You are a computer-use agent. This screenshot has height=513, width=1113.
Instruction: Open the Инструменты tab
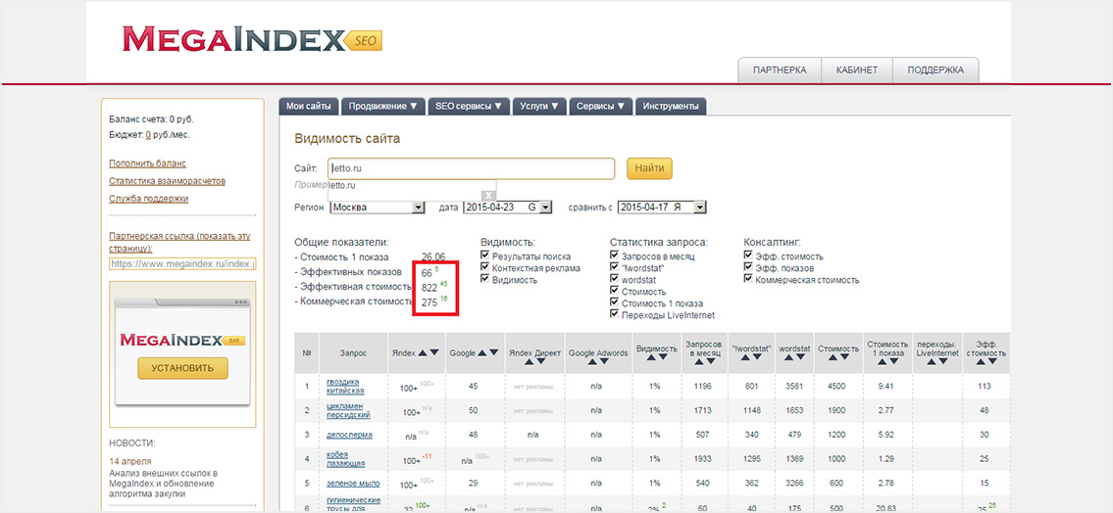(671, 107)
